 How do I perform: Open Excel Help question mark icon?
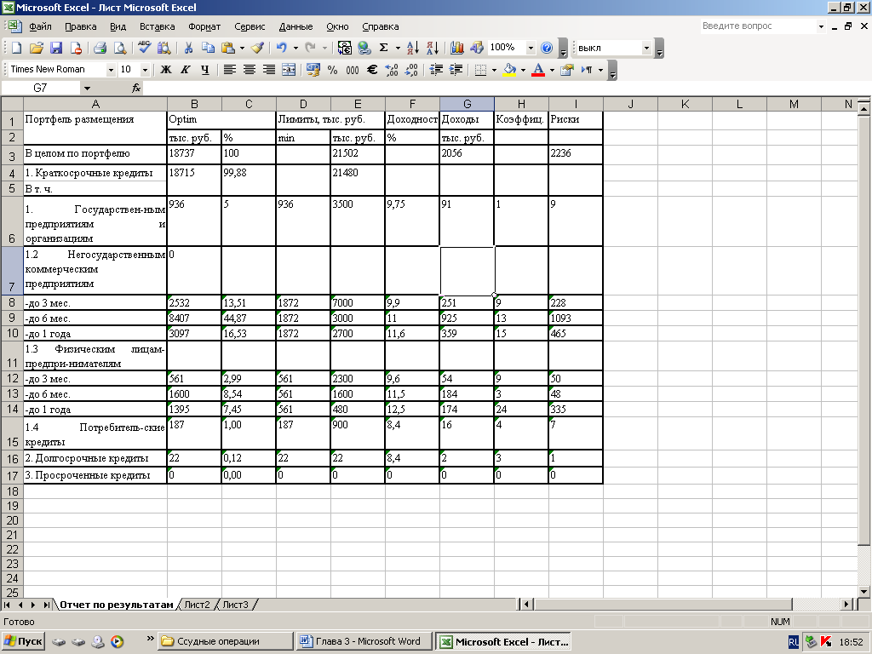pos(547,49)
